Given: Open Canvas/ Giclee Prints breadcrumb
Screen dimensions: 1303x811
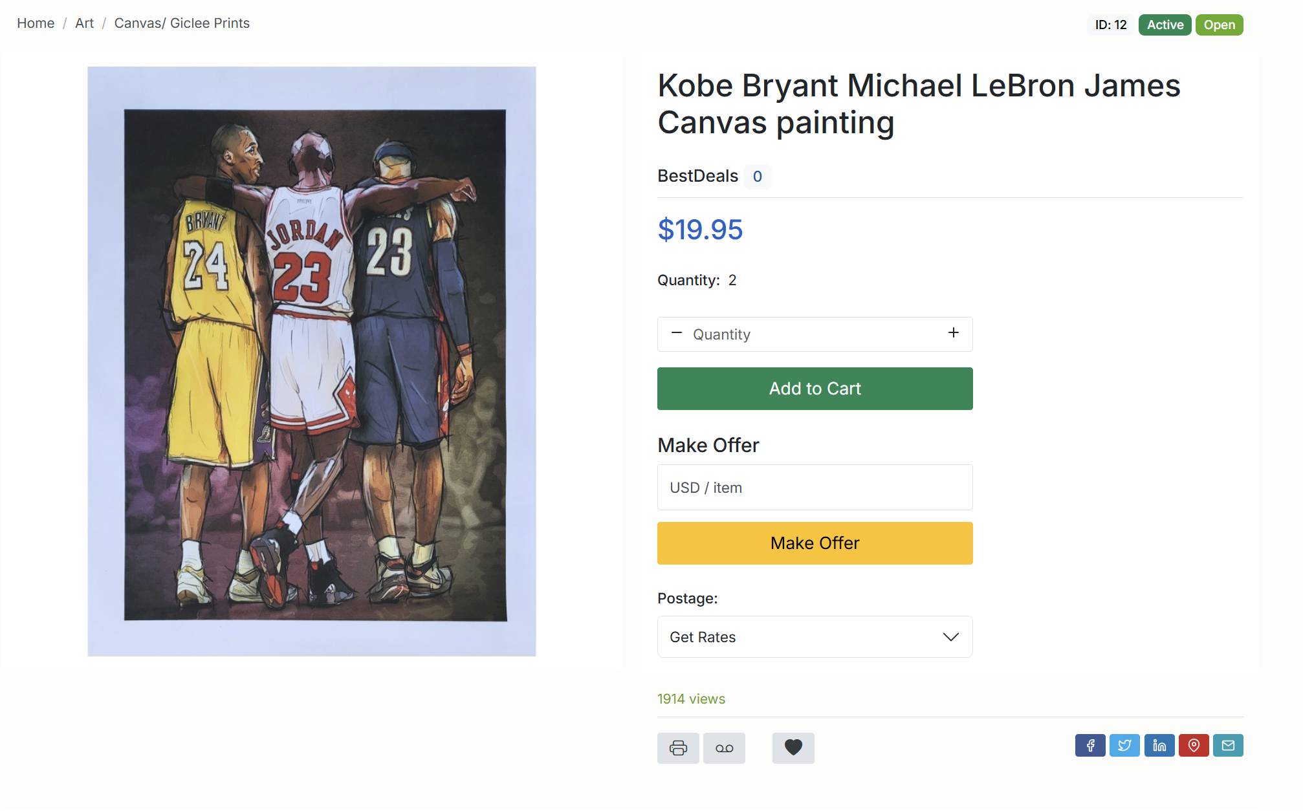Looking at the screenshot, I should [182, 23].
